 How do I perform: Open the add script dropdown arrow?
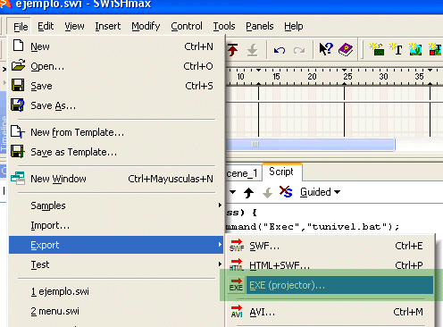(232, 192)
